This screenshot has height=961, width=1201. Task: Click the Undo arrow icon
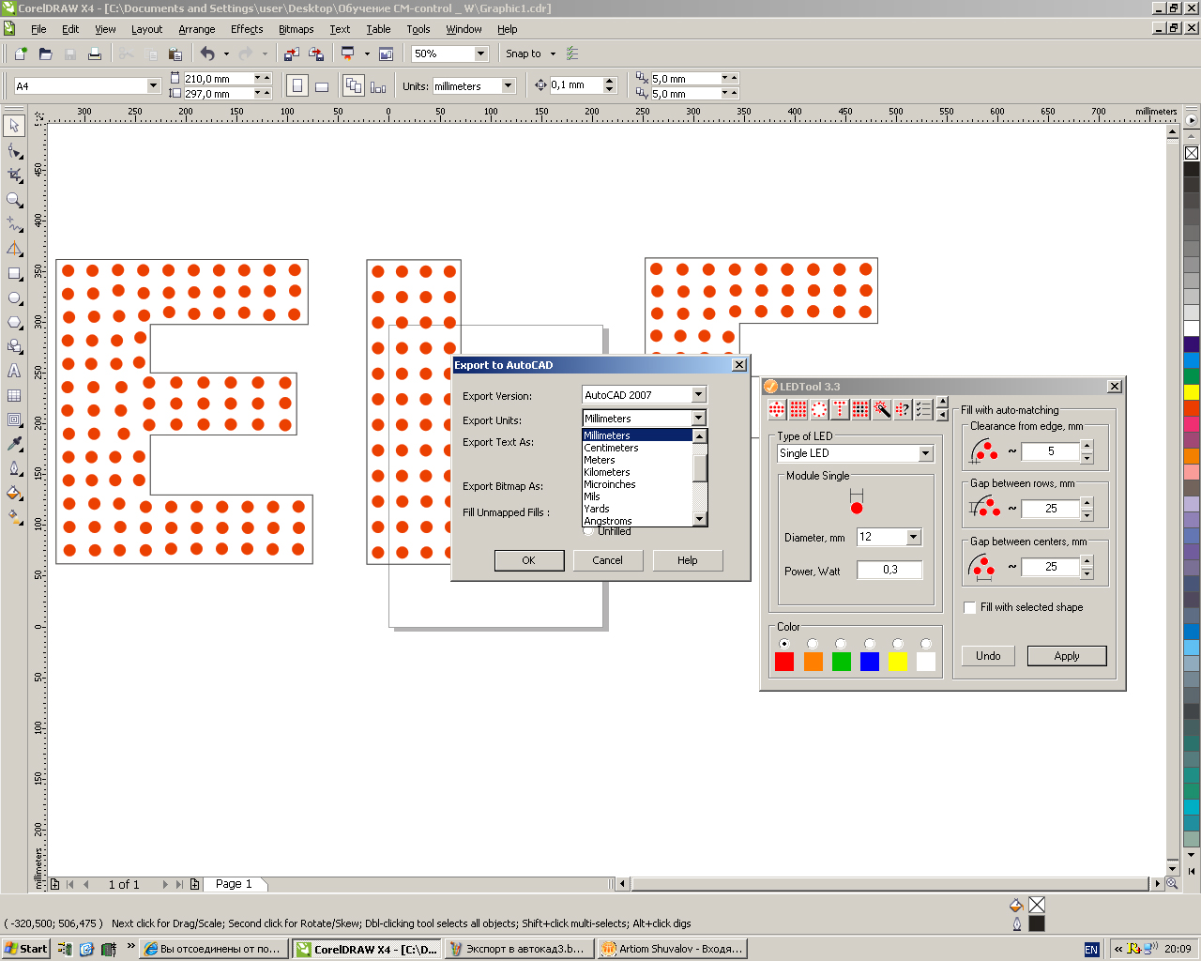click(207, 53)
